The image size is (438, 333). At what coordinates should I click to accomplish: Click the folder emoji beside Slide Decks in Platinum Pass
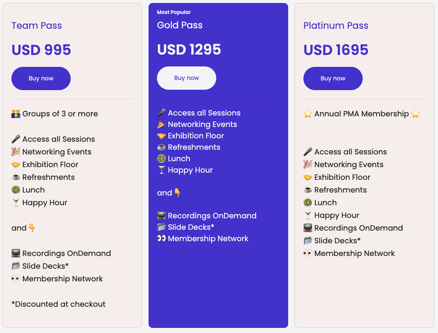pyautogui.click(x=308, y=240)
